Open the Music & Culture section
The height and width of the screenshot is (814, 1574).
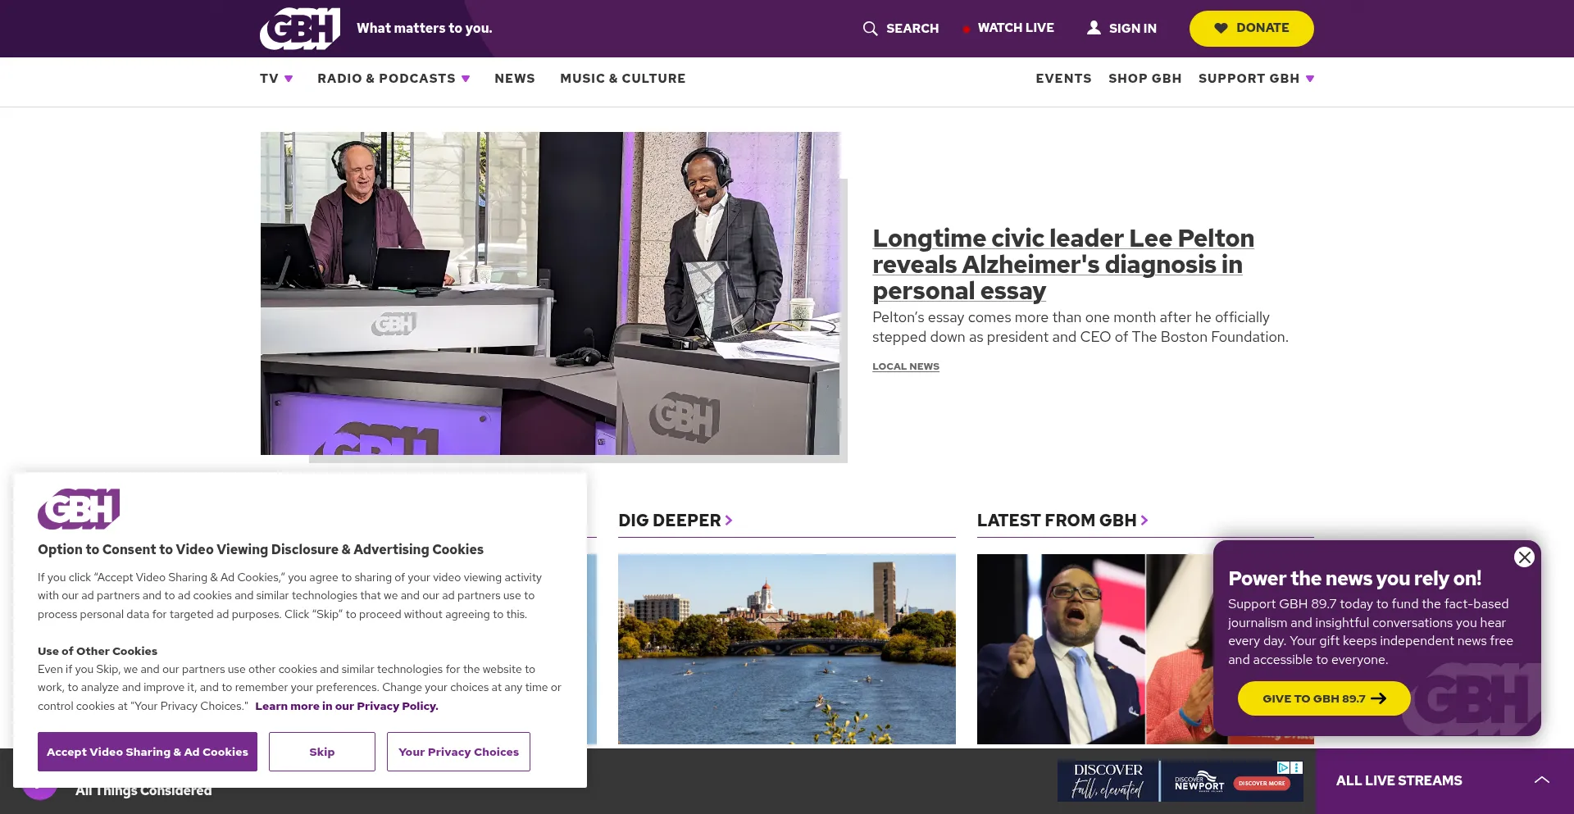tap(623, 79)
